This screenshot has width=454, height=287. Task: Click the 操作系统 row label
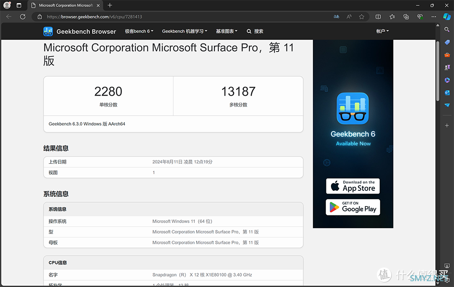(x=57, y=221)
